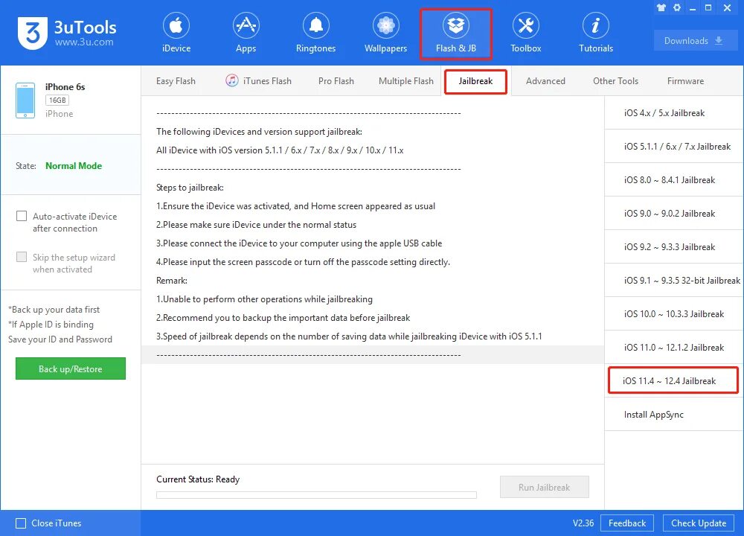Click the 3uTools logo
The height and width of the screenshot is (536, 744).
coord(32,33)
